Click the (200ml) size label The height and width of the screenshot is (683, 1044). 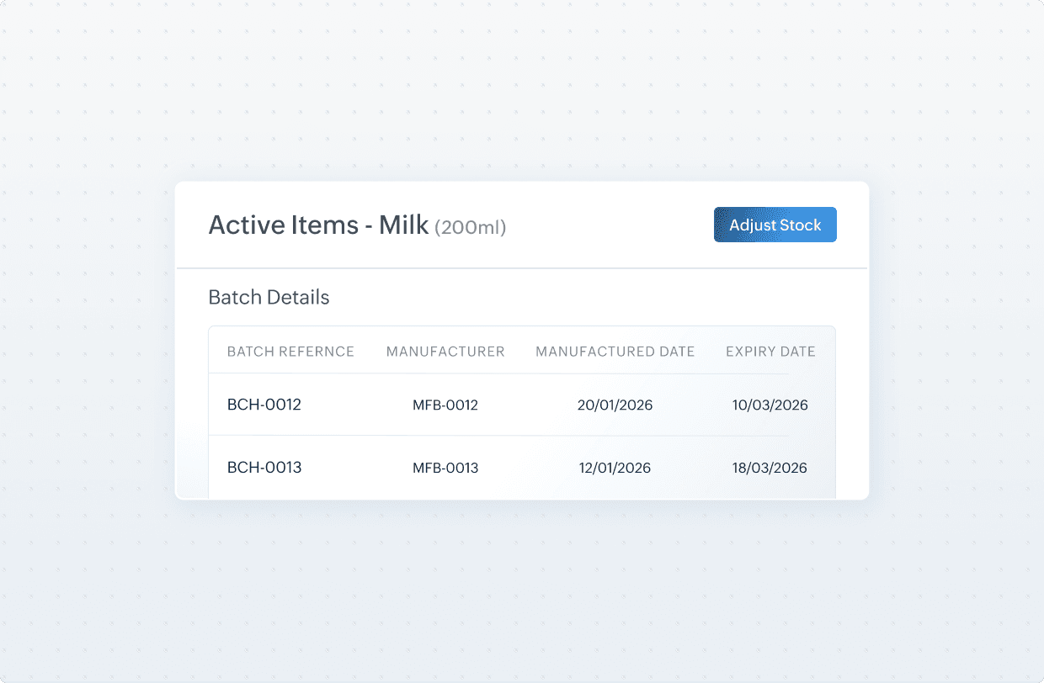click(x=470, y=227)
